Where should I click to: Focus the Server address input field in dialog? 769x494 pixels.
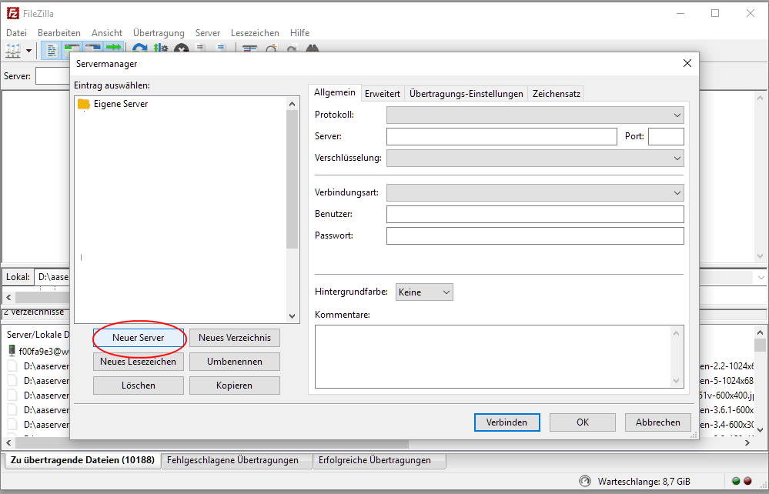click(502, 137)
